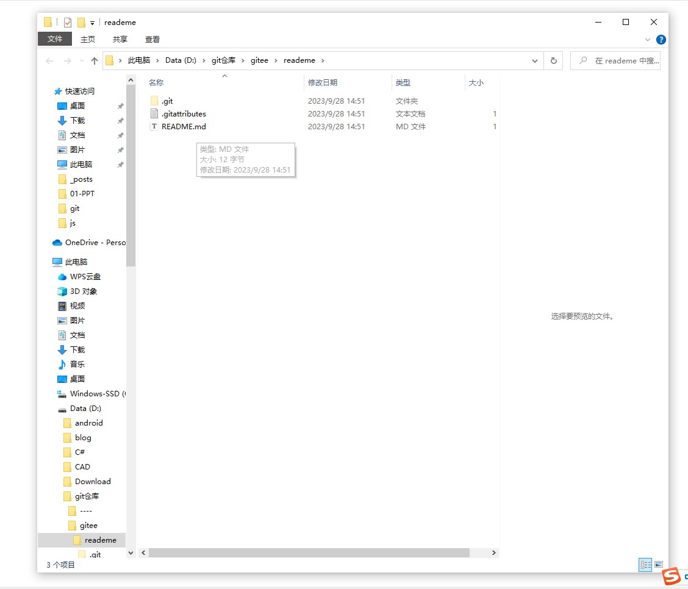Screen dimensions: 688x589
Task: Sort files by 修改日期 column header
Action: point(323,82)
